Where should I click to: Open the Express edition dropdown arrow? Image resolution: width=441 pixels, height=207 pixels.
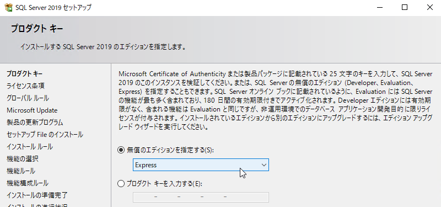pyautogui.click(x=264, y=165)
